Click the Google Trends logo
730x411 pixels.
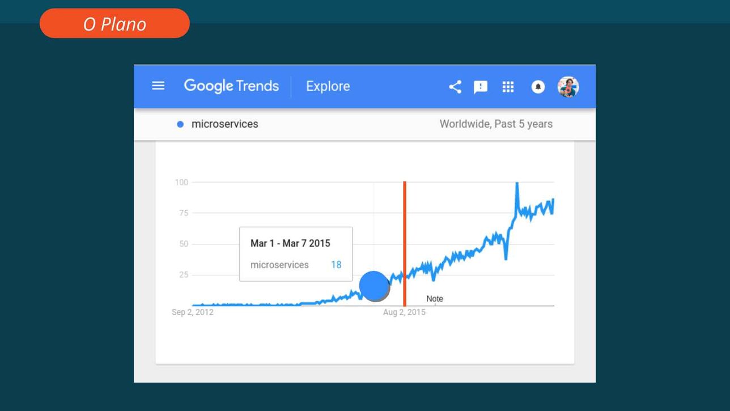pyautogui.click(x=231, y=86)
